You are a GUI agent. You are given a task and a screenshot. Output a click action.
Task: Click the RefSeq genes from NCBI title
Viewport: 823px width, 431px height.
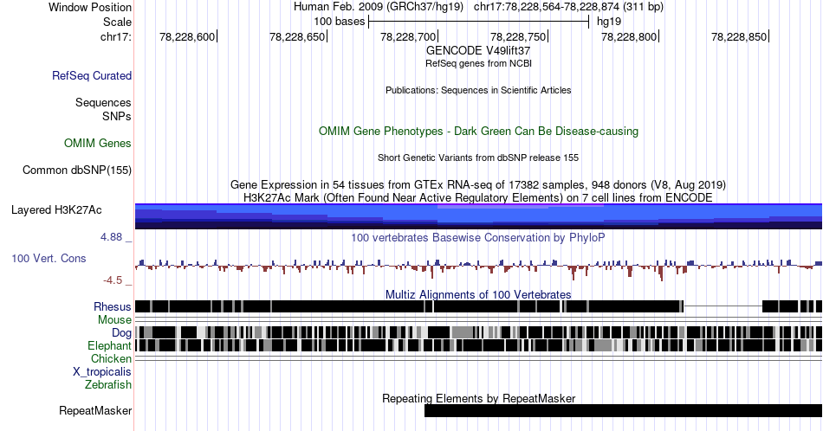(478, 63)
